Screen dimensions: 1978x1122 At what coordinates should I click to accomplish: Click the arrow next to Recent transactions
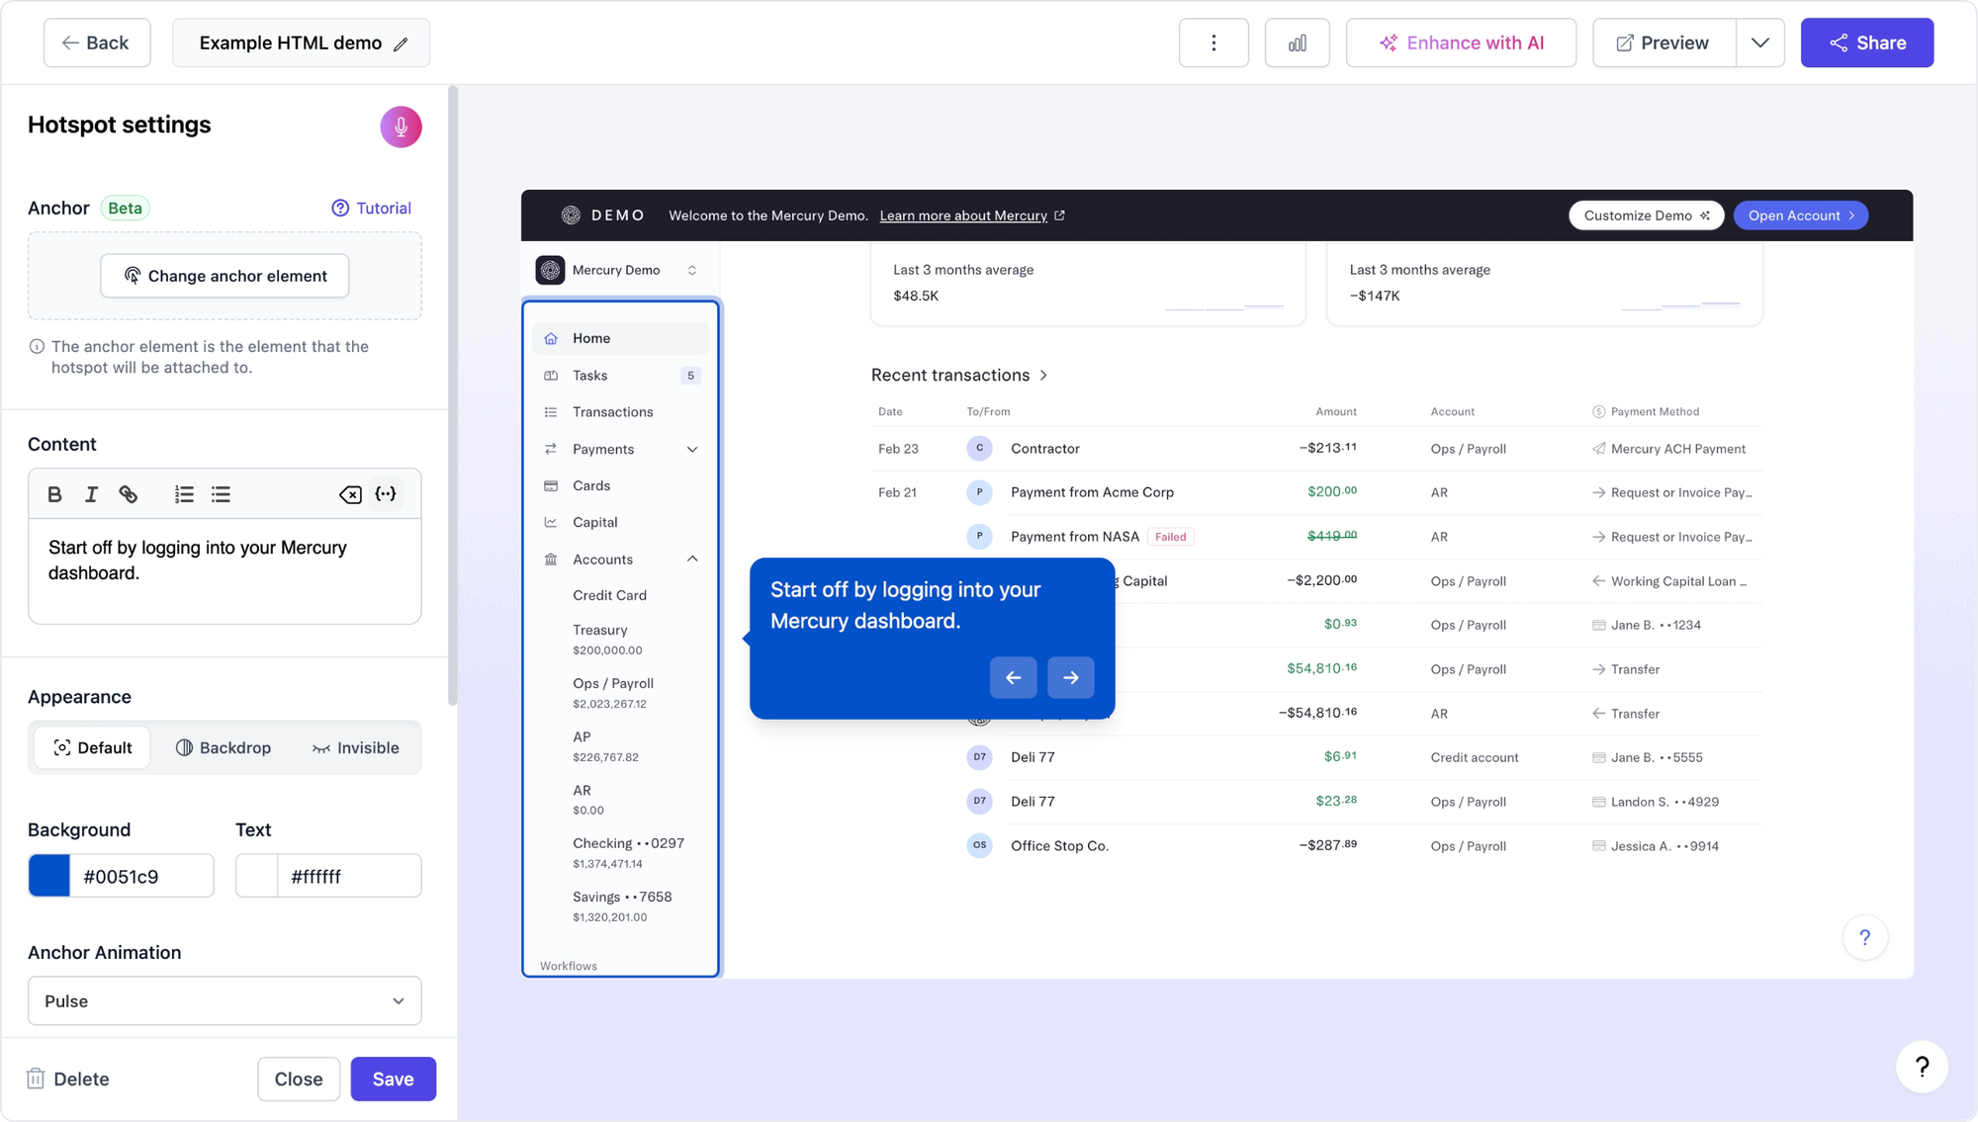point(1043,376)
